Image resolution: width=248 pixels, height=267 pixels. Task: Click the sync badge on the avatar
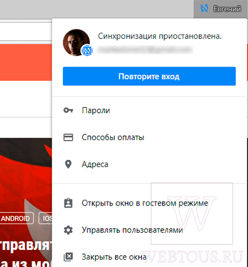[x=87, y=50]
